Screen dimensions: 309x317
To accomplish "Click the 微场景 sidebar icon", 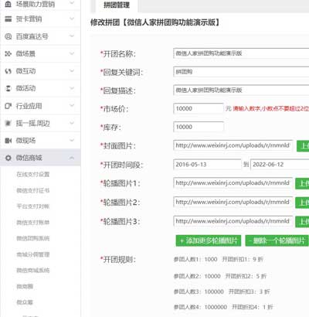I will click(x=8, y=53).
